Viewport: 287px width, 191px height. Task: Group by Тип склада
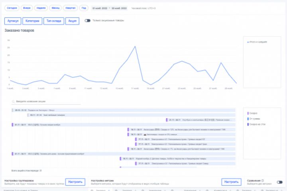tap(54, 21)
